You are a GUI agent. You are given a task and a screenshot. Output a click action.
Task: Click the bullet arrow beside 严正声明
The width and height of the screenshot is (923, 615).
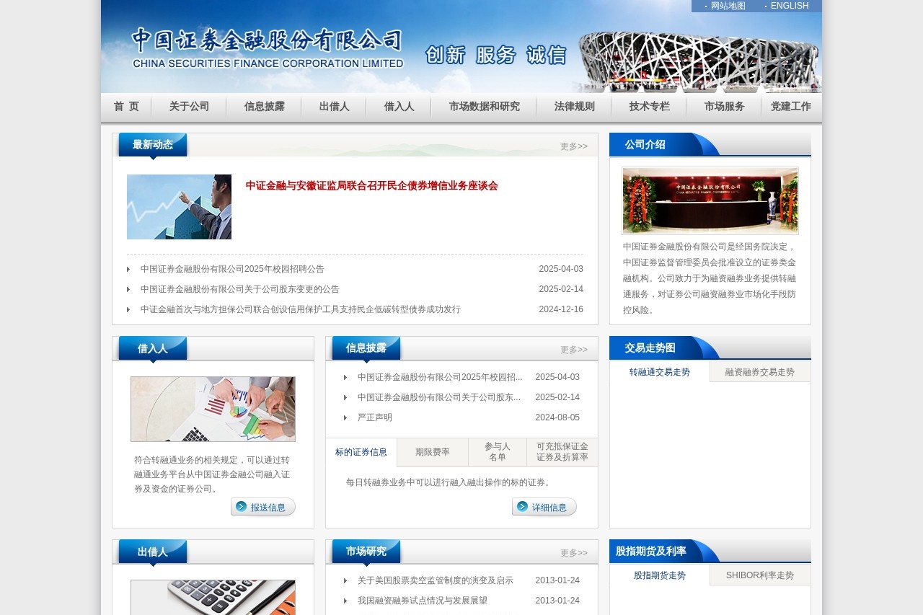coord(345,417)
